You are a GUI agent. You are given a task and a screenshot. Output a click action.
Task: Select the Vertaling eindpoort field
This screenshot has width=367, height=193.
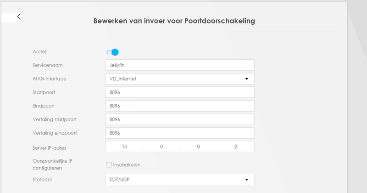179,133
